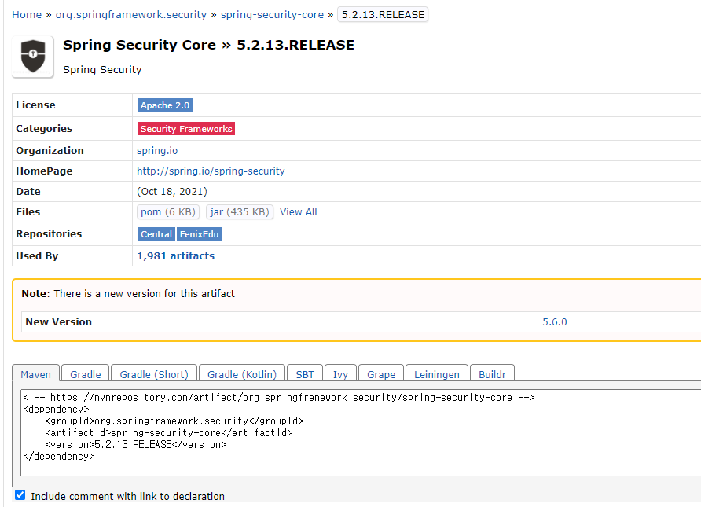Click the HomePage row label

44,171
